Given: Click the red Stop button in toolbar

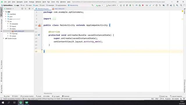Looking at the screenshot, I should (143, 5).
